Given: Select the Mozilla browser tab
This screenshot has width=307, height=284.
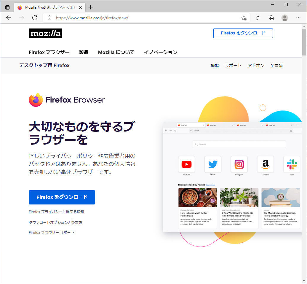Looking at the screenshot, I should pyautogui.click(x=50, y=7).
